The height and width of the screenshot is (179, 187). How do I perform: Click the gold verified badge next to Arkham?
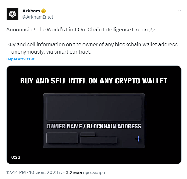[44, 11]
